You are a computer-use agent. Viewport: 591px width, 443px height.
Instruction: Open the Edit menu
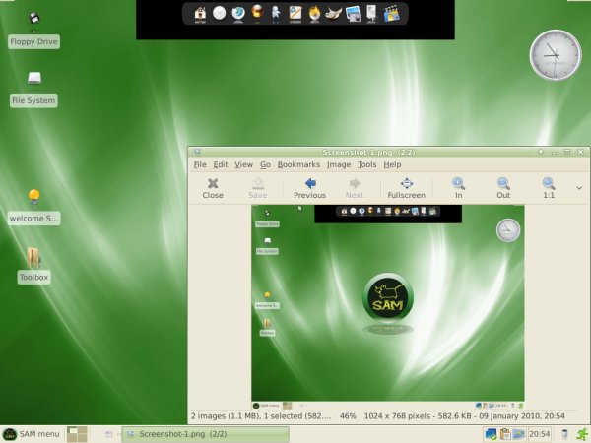coord(221,164)
